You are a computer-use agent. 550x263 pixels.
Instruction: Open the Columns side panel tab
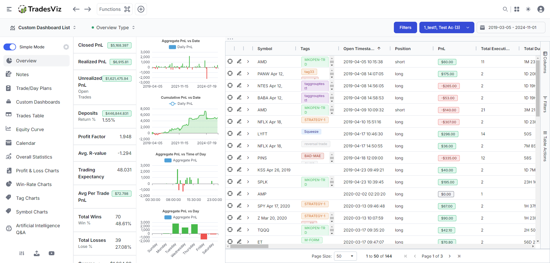pos(545,62)
